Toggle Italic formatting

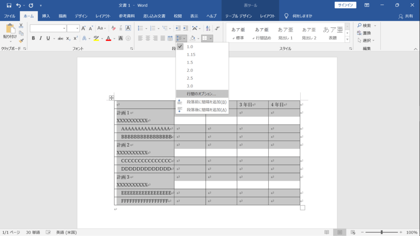pyautogui.click(x=41, y=38)
